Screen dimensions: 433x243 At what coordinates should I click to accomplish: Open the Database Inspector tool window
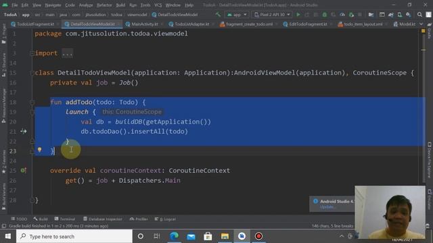(x=102, y=219)
